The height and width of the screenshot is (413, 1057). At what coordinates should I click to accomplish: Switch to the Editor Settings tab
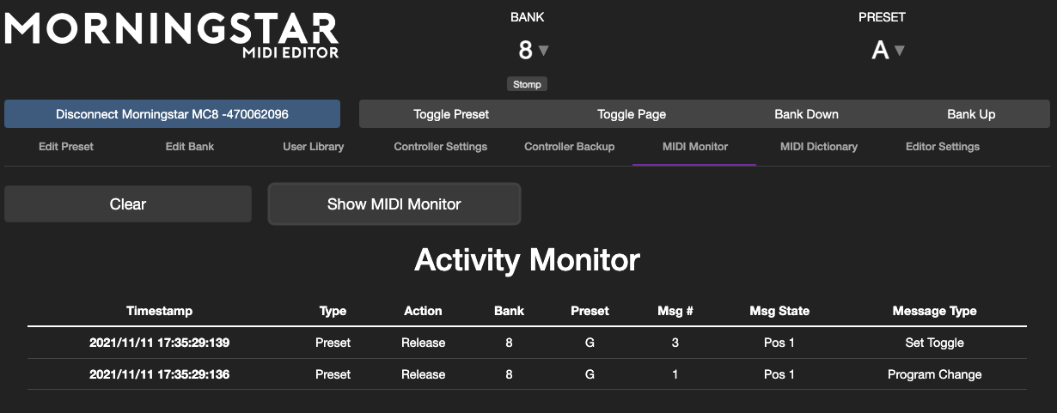tap(942, 147)
